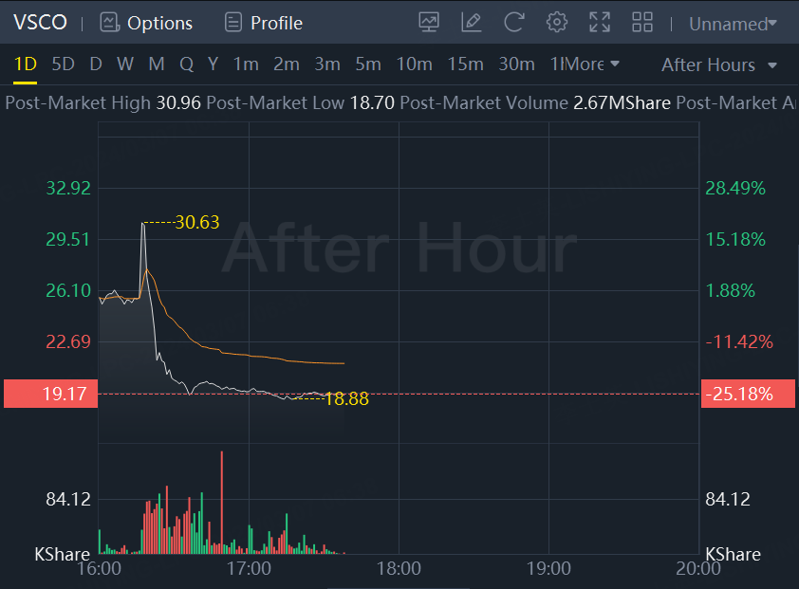Open the chart indicators monitor icon
Screen dimensions: 799x589
pyautogui.click(x=429, y=22)
